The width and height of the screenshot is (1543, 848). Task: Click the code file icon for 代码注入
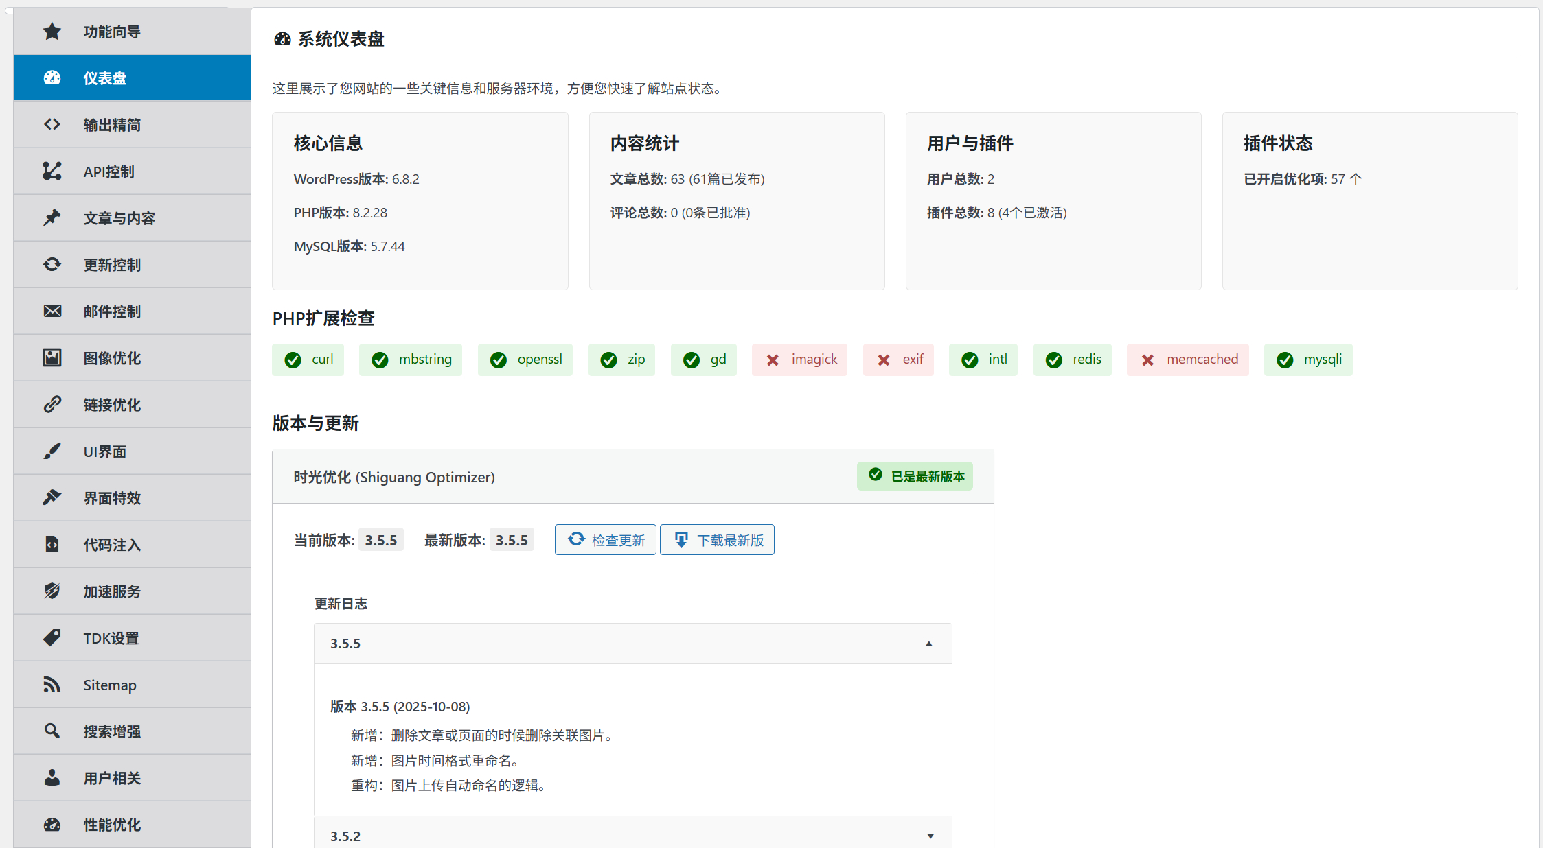tap(52, 545)
